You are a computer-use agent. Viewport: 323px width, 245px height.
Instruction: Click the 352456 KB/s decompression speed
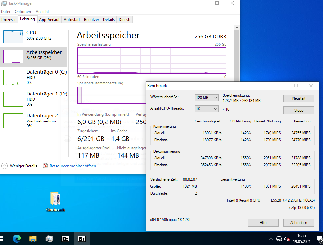(211, 165)
